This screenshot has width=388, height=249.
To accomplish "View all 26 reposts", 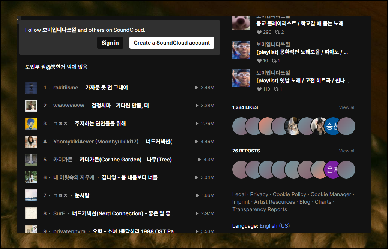I will pyautogui.click(x=347, y=151).
